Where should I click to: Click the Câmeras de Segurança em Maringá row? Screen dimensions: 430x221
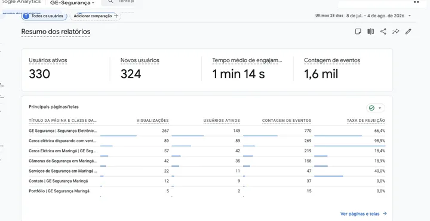click(x=207, y=161)
